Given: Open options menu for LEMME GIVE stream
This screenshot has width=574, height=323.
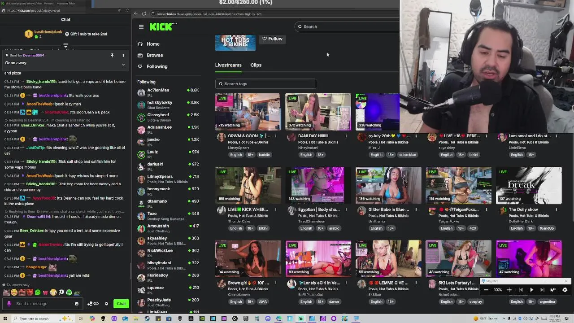Looking at the screenshot, I should pyautogui.click(x=416, y=283).
